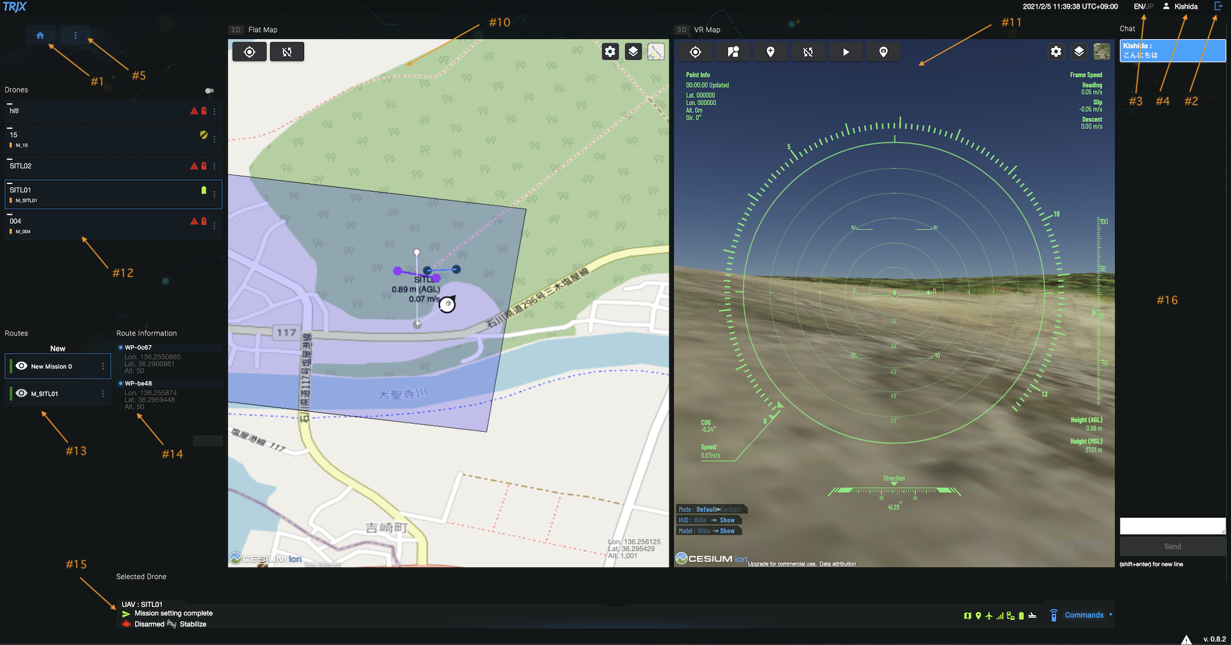Switch language with EN/JP selector
This screenshot has height=645, width=1231.
pos(1143,7)
